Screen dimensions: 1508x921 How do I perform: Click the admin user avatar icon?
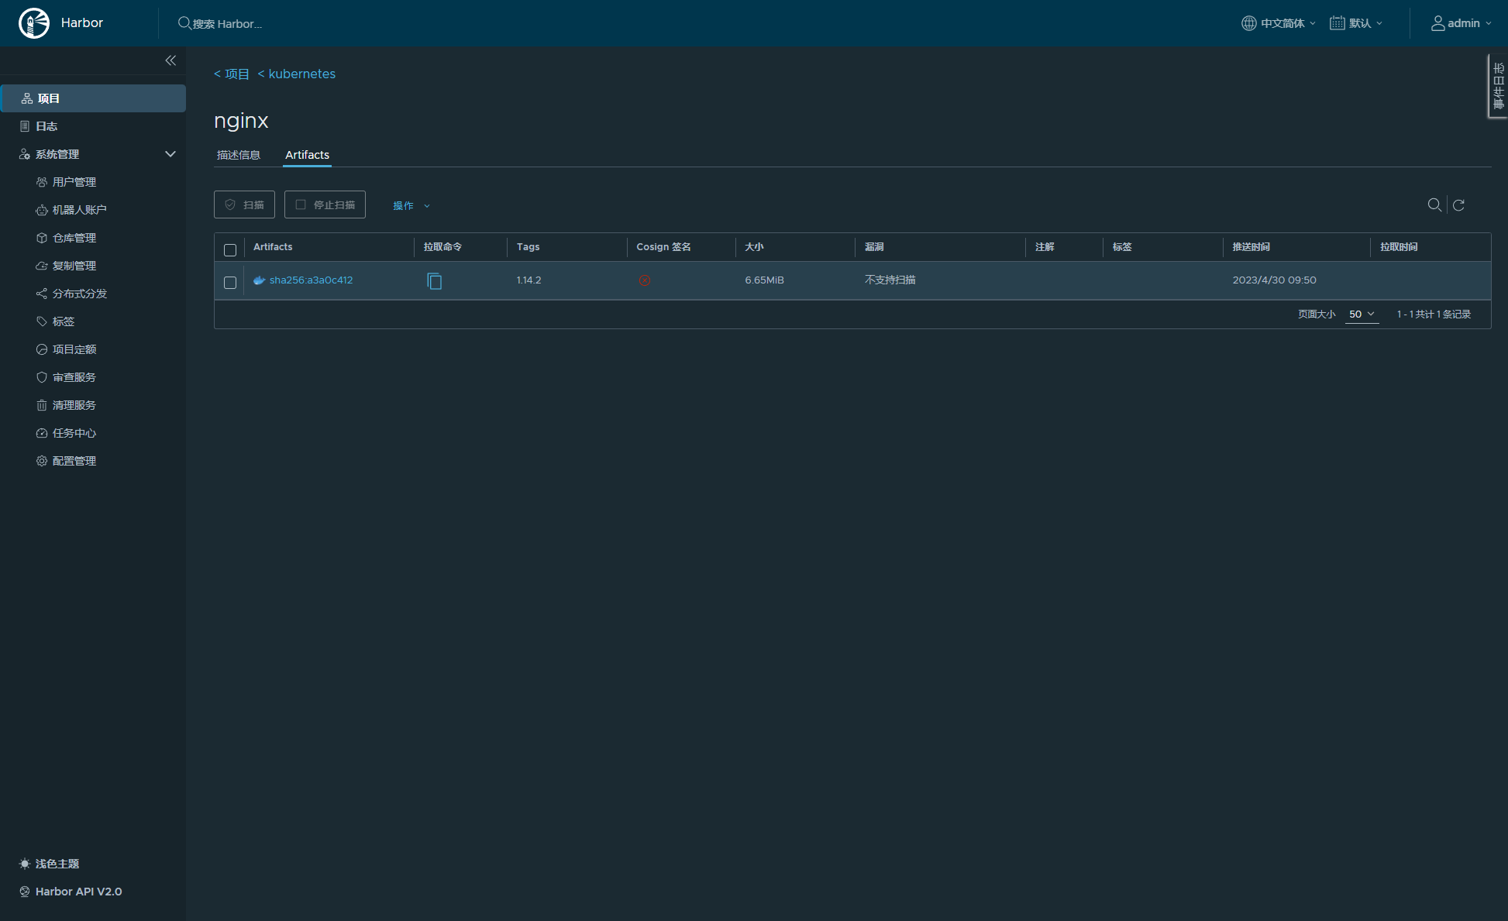point(1437,23)
